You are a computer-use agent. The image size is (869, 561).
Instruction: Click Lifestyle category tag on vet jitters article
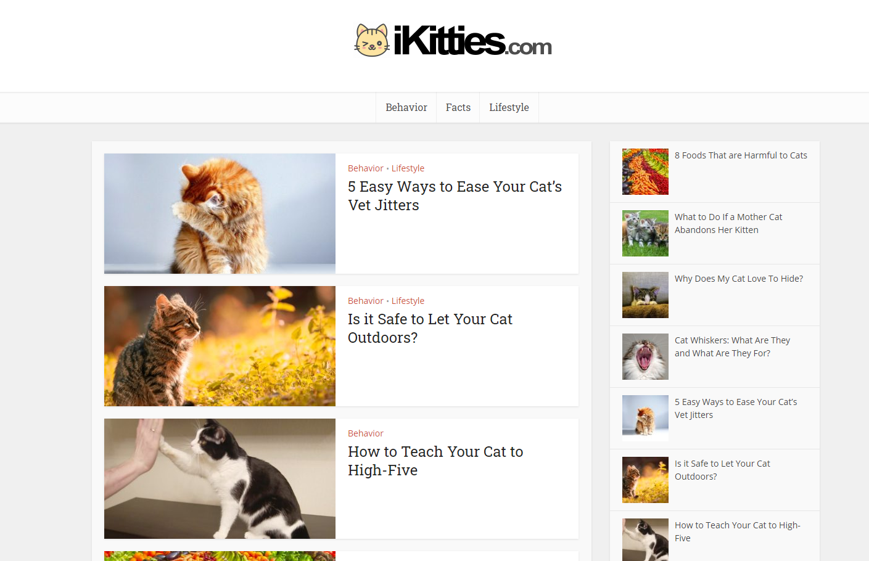tap(408, 168)
